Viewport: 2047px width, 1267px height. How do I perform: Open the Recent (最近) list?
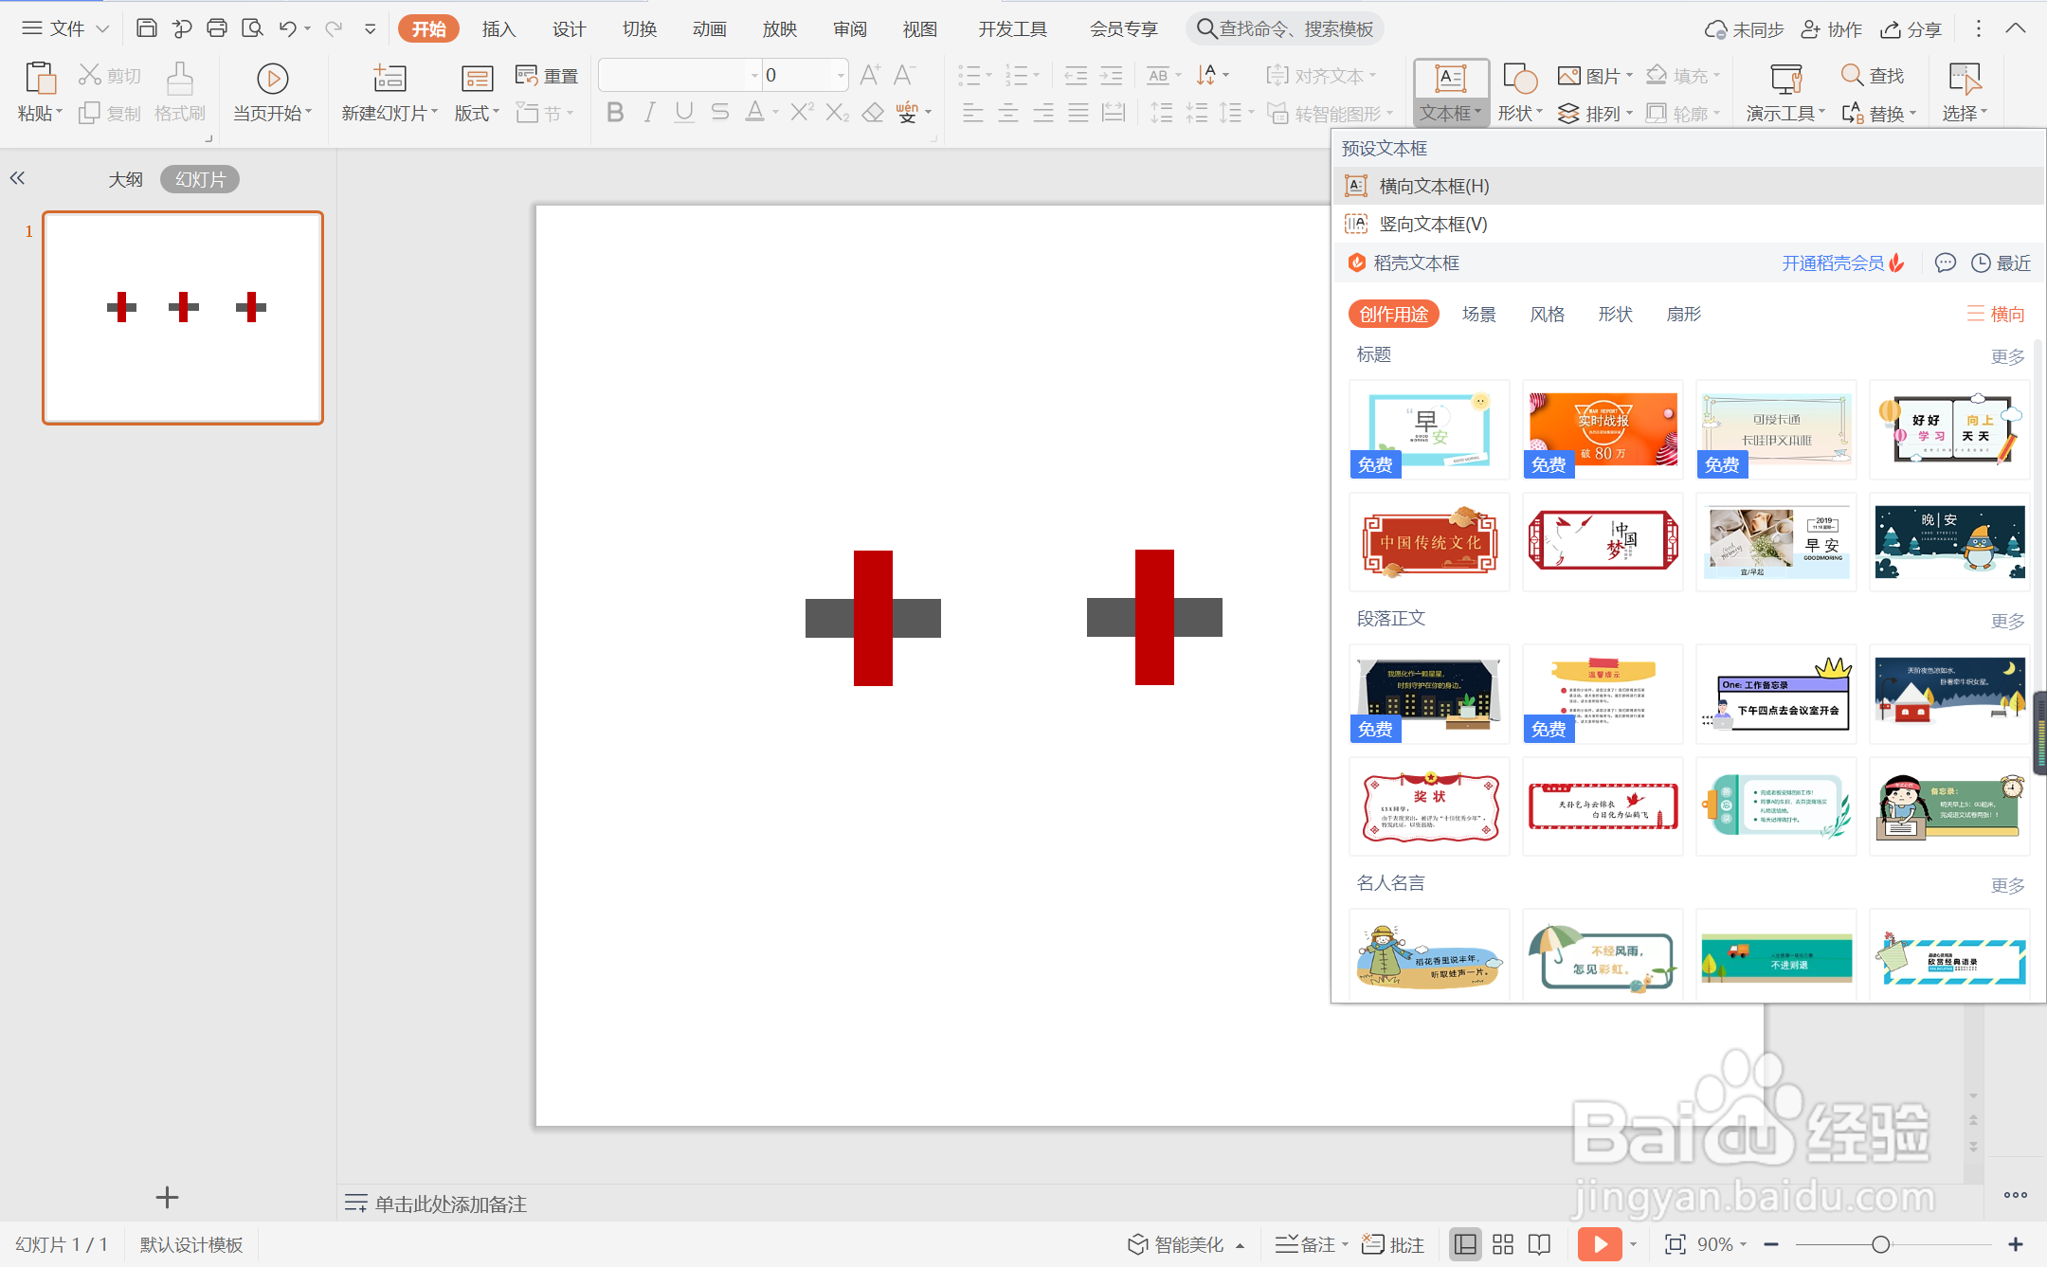pos(2001,262)
